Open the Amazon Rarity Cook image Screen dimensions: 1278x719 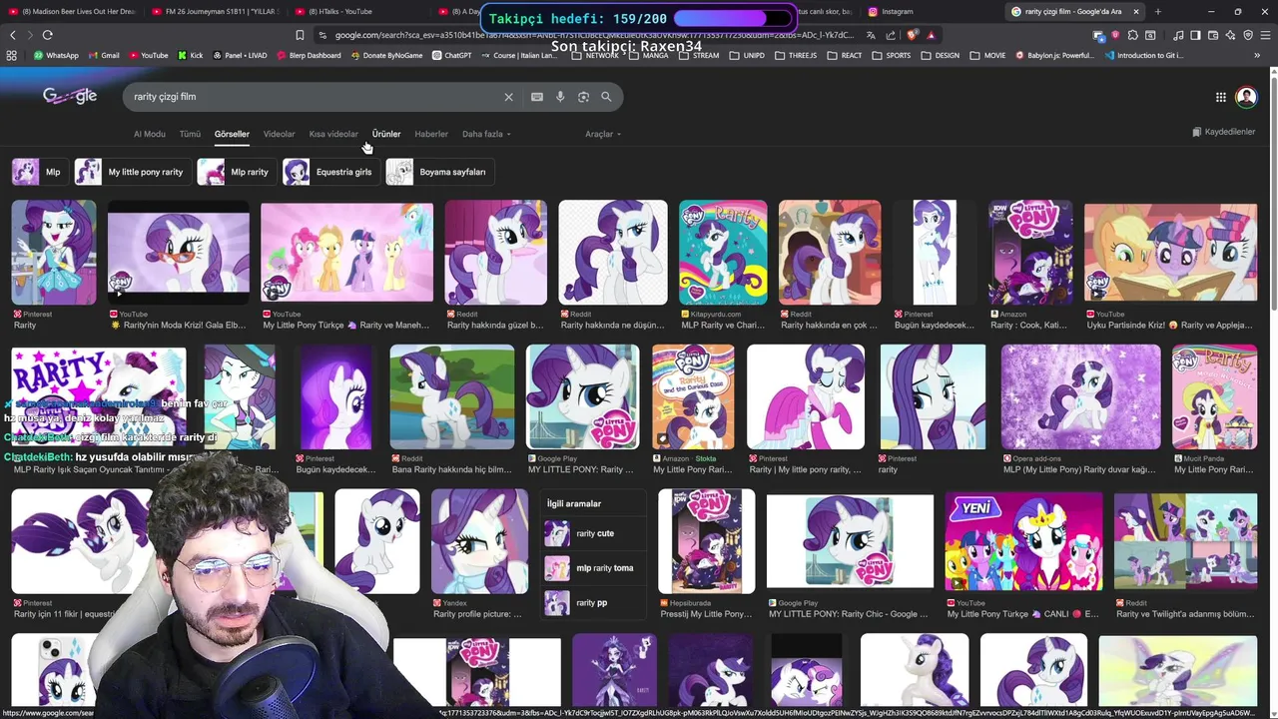pos(1031,253)
